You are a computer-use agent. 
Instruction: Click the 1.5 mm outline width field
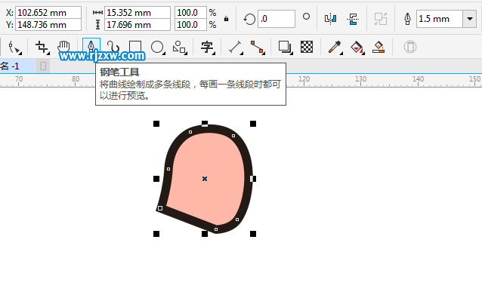(x=440, y=19)
